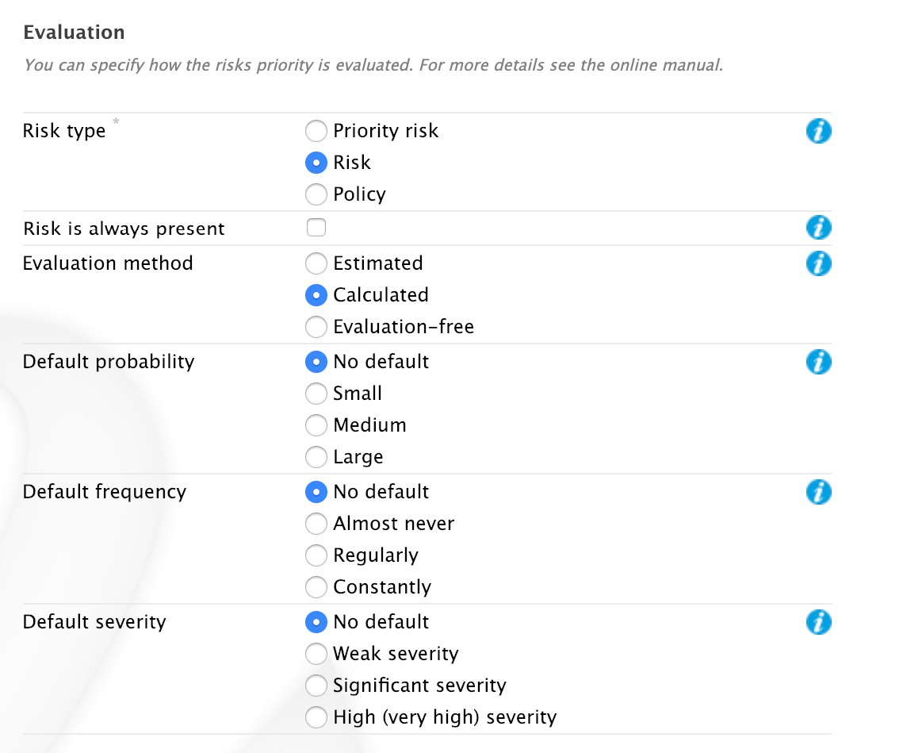The height and width of the screenshot is (753, 907).
Task: Set default frequency to Almost never
Action: tap(316, 524)
